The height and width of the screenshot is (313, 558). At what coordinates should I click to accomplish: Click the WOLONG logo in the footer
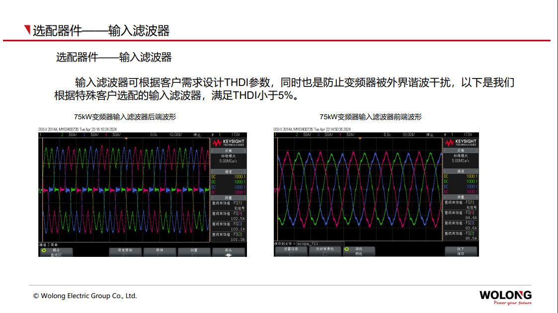click(505, 296)
